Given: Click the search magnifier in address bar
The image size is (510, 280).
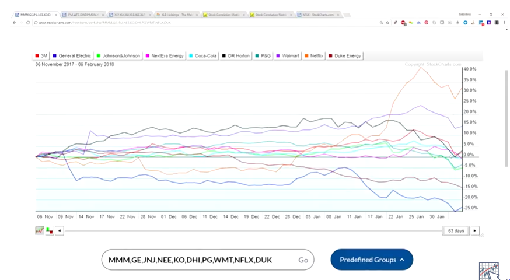Looking at the screenshot, I should (381, 22).
